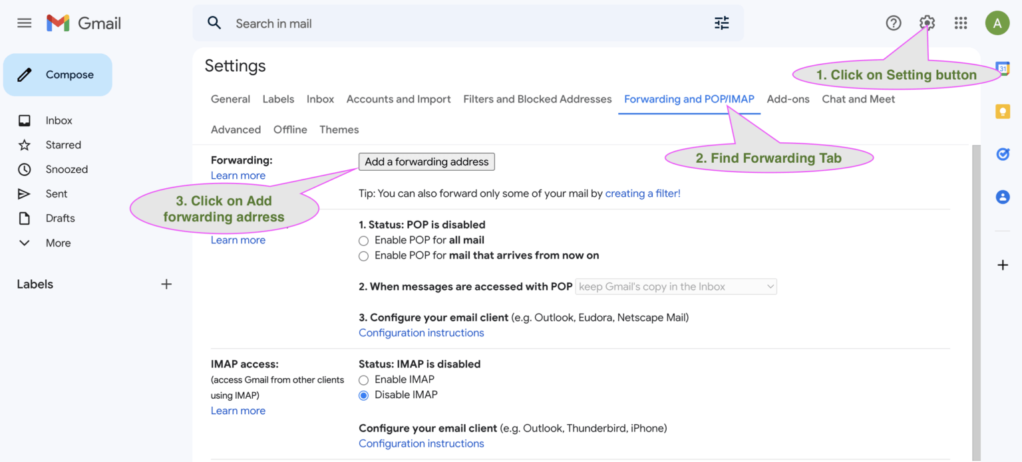The width and height of the screenshot is (1022, 462).
Task: Open the Chat and Meet settings tab
Action: [858, 99]
